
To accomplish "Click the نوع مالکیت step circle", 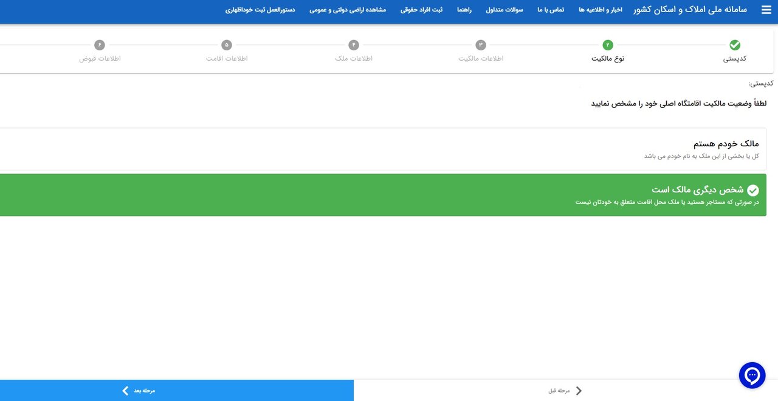I will click(607, 44).
